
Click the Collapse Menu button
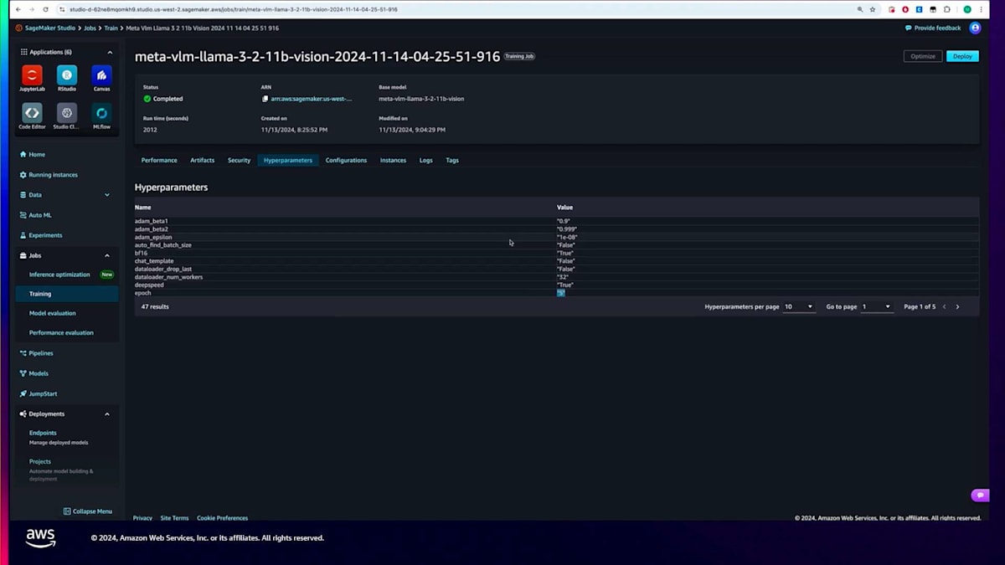[87, 511]
